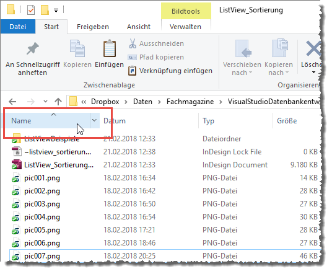This screenshot has width=332, height=274.
Task: Sort by the Typ column header
Action: (208, 121)
